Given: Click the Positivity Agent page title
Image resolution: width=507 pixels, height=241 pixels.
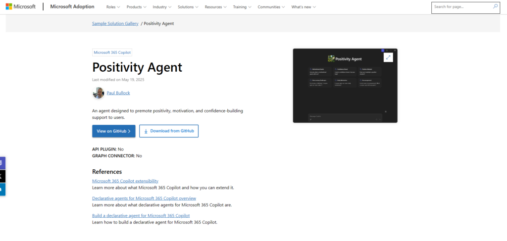Looking at the screenshot, I should 137,67.
